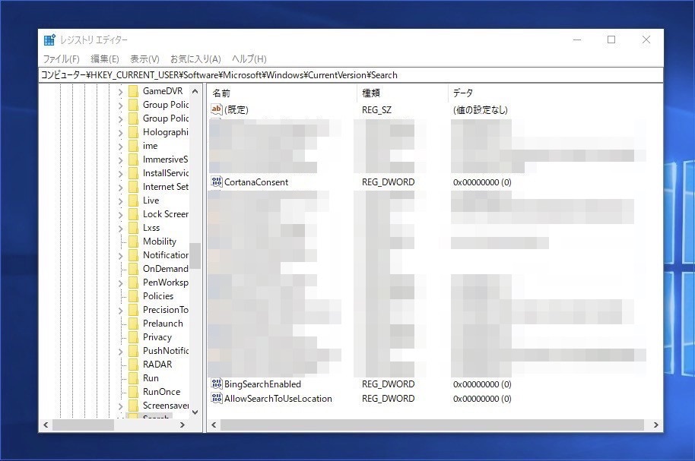Expand the Notifications key
The width and height of the screenshot is (695, 461).
[121, 256]
